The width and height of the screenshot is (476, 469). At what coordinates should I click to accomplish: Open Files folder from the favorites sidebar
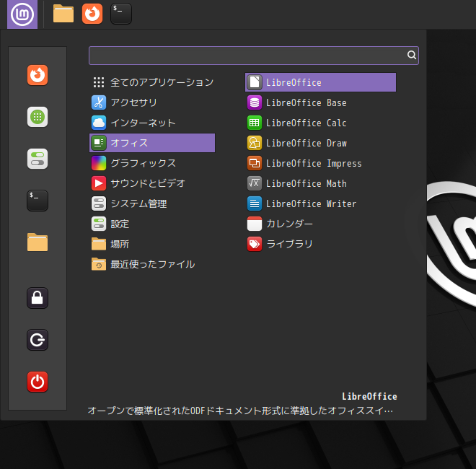click(x=38, y=242)
